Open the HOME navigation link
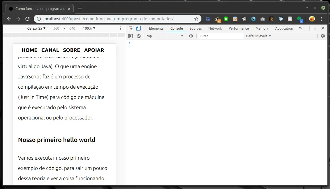This screenshot has height=189, width=330. [29, 50]
